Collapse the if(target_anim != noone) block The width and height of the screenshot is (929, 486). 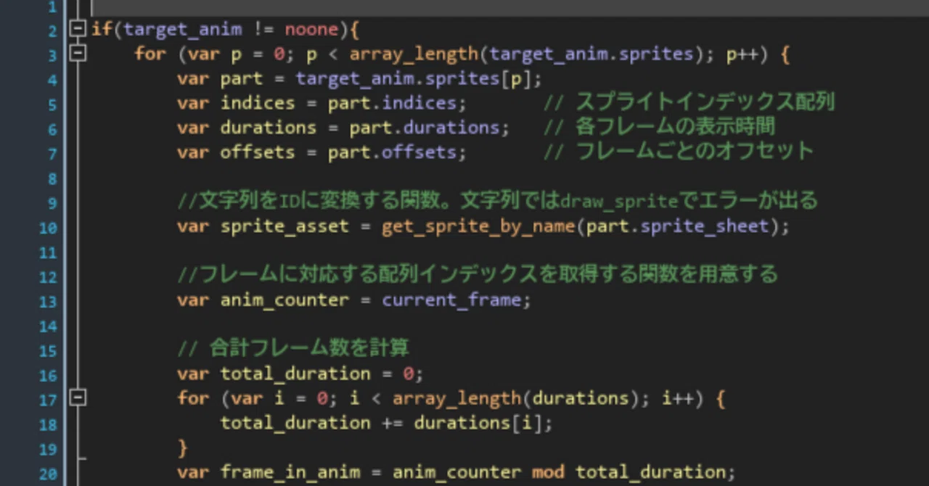77,30
